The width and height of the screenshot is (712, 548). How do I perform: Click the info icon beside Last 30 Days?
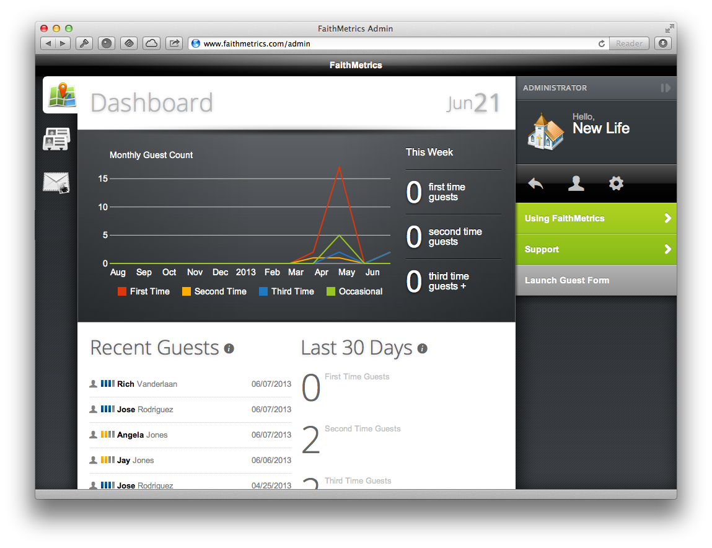423,349
